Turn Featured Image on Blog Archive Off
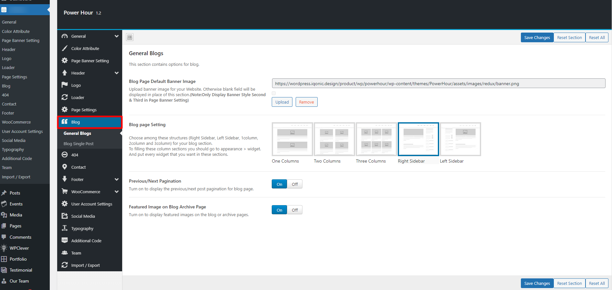This screenshot has height=290, width=612. pyautogui.click(x=295, y=210)
